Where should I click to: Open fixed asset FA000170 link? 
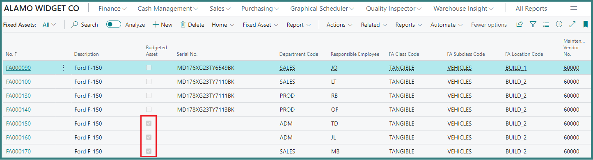click(18, 151)
